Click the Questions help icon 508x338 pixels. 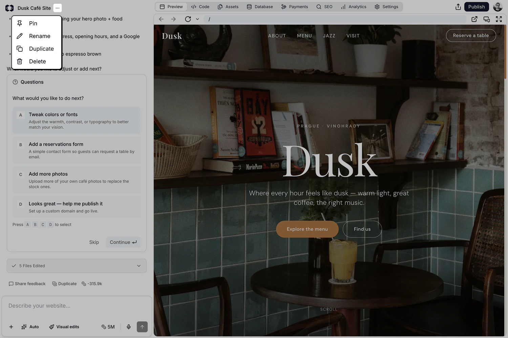[x=15, y=82]
